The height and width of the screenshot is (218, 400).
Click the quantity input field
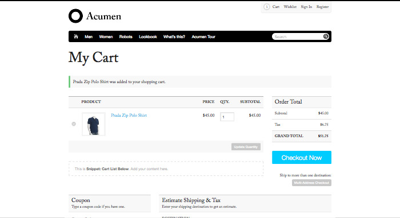(x=227, y=117)
